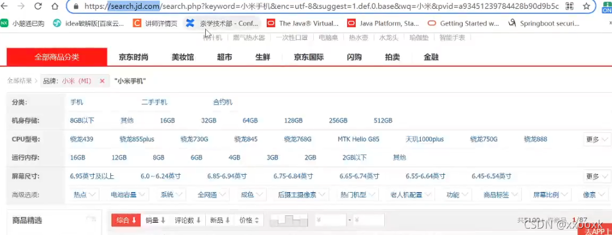Open The Java Virtual bookmark
The height and width of the screenshot is (235, 612).
302,23
